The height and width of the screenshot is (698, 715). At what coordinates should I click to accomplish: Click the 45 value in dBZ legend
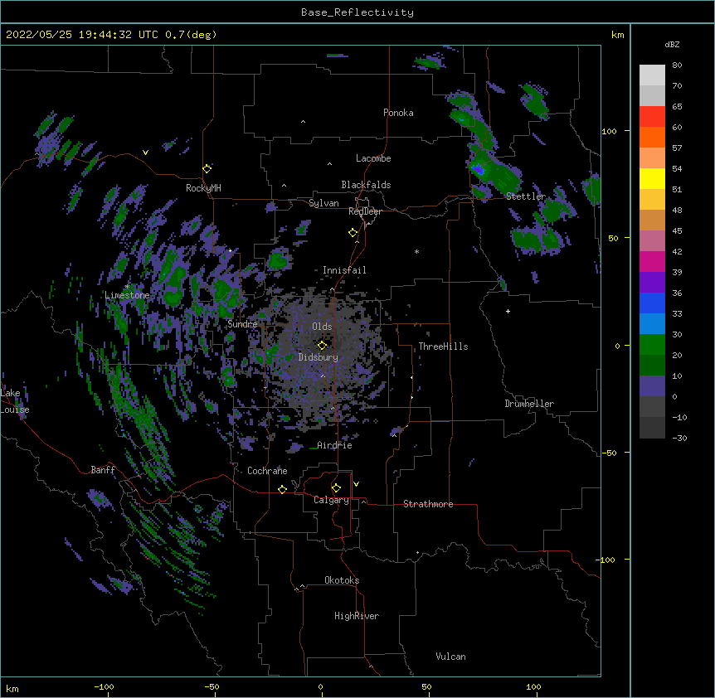coord(677,231)
